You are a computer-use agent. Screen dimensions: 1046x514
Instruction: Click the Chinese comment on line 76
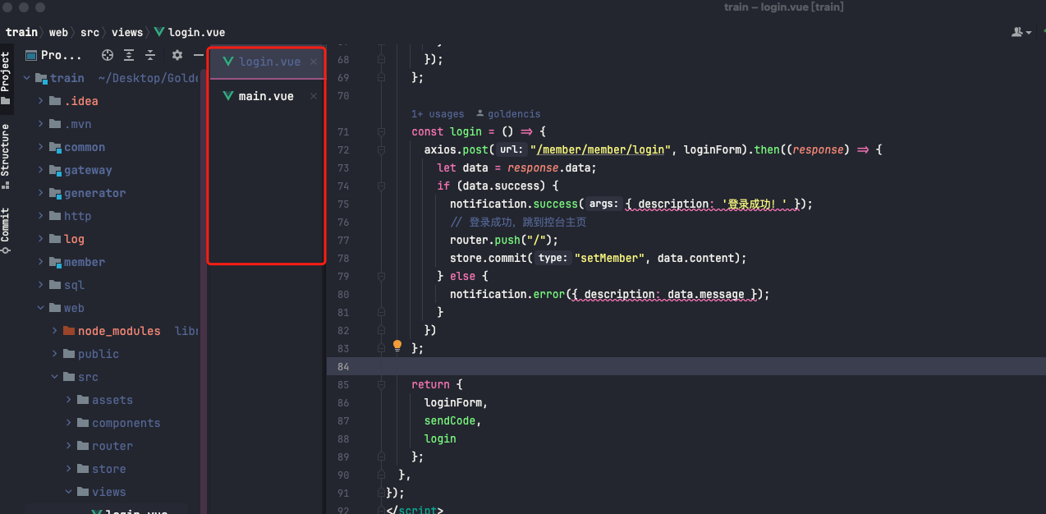point(518,222)
